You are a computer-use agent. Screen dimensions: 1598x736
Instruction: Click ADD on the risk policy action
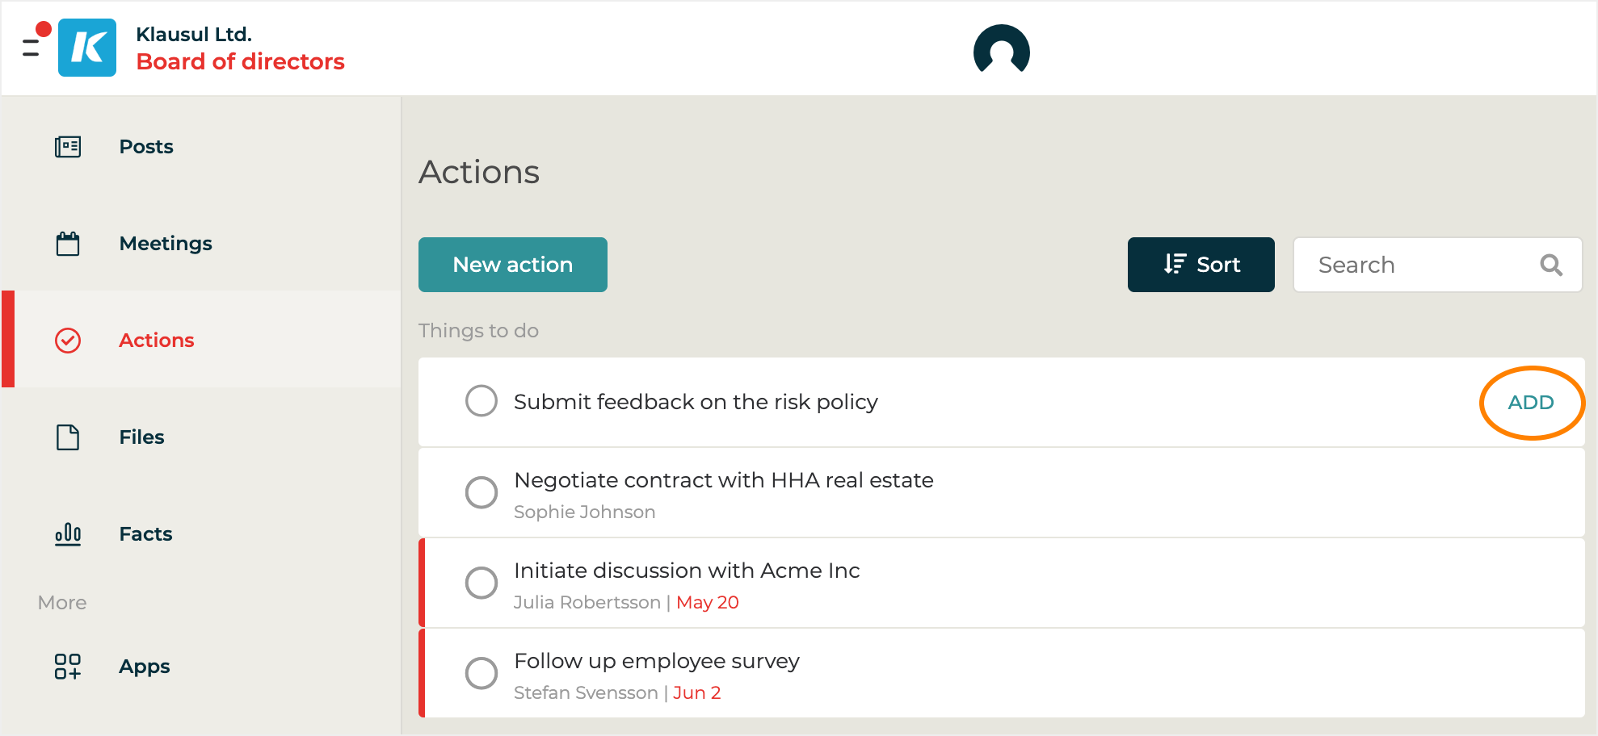1530,403
